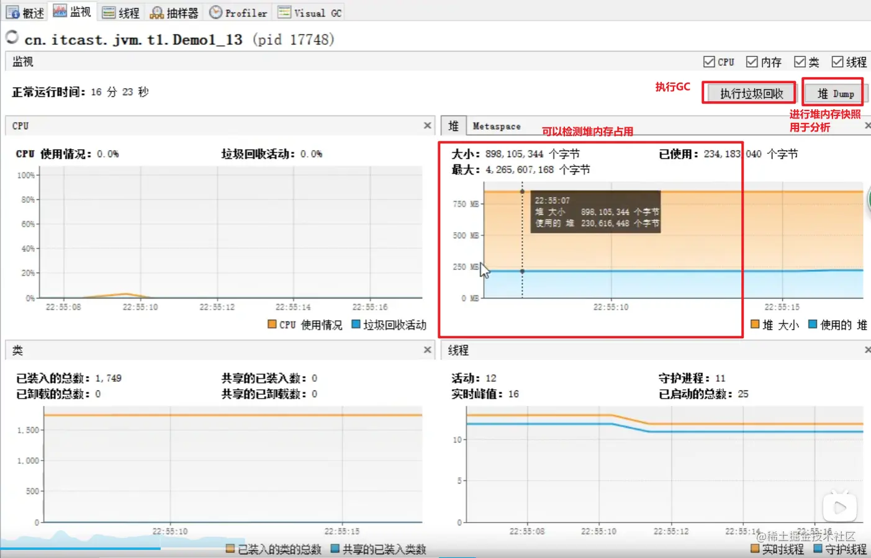Click the blue 共享的已装入类数 legend swatch
This screenshot has width=871, height=558.
tap(335, 549)
